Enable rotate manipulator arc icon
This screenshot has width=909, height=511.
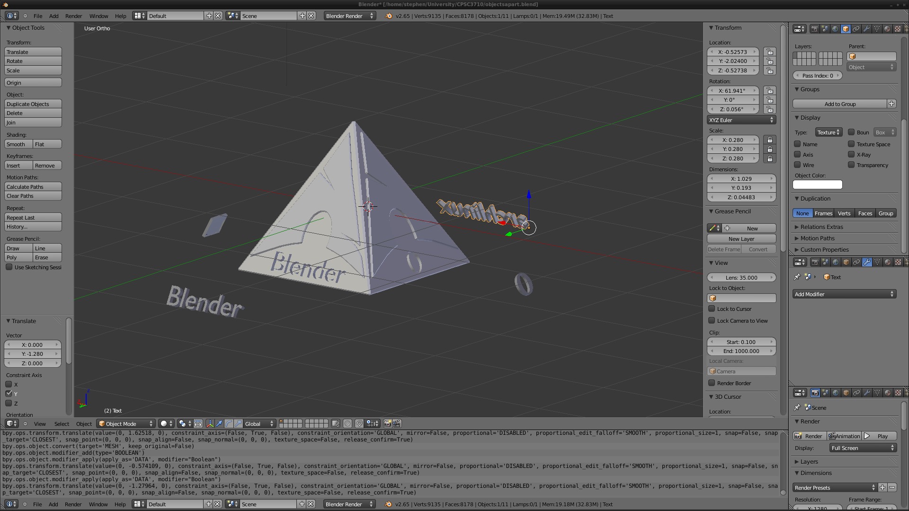pyautogui.click(x=229, y=423)
